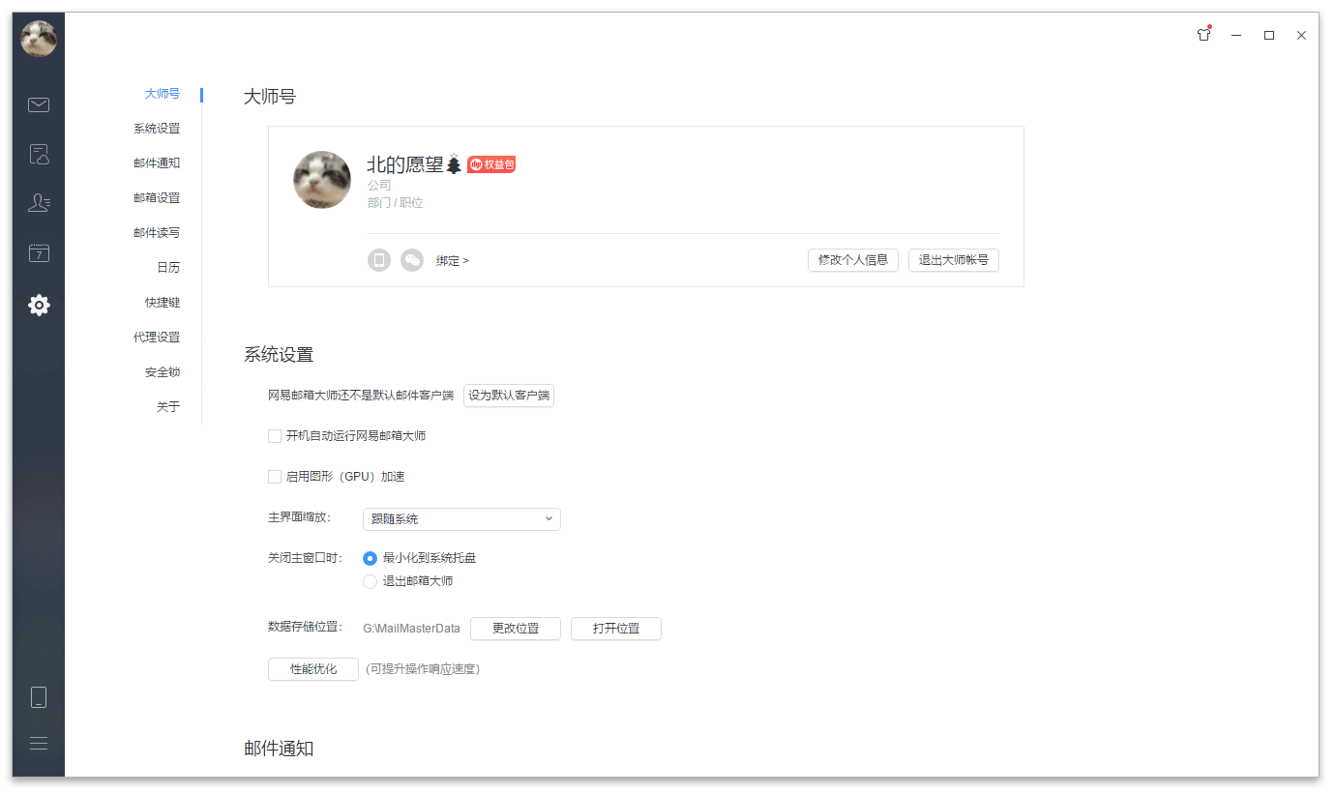Click the profile avatar photo in 大师号 card

(x=322, y=180)
